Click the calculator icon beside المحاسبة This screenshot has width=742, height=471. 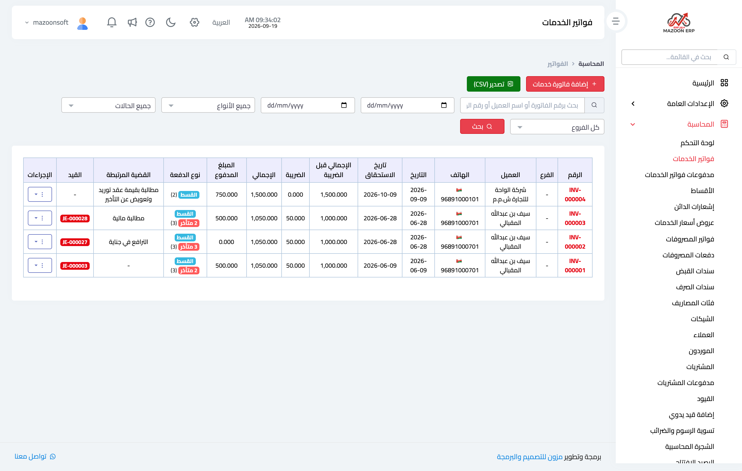pyautogui.click(x=724, y=124)
